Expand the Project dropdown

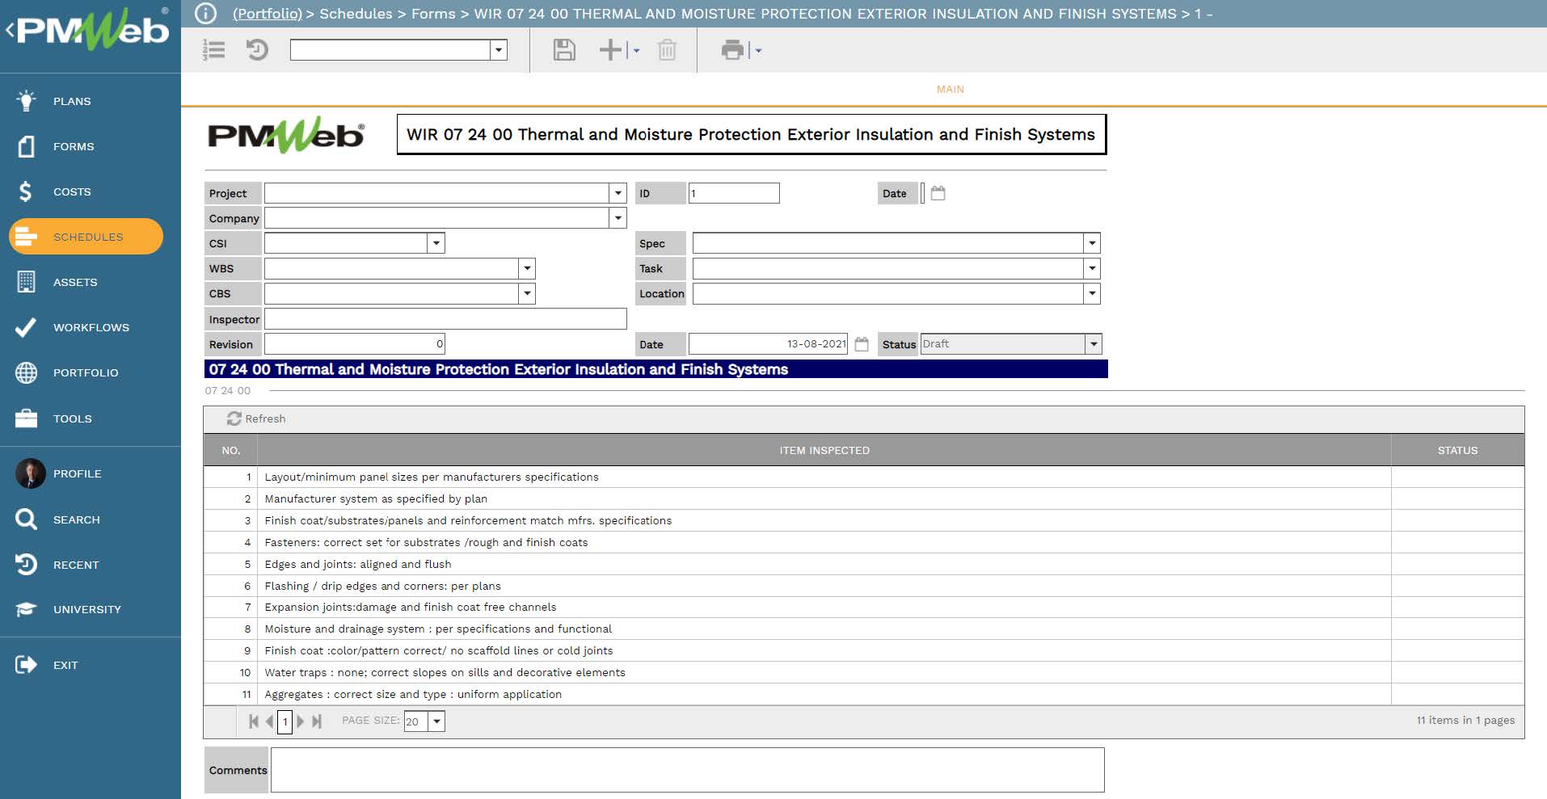point(618,193)
